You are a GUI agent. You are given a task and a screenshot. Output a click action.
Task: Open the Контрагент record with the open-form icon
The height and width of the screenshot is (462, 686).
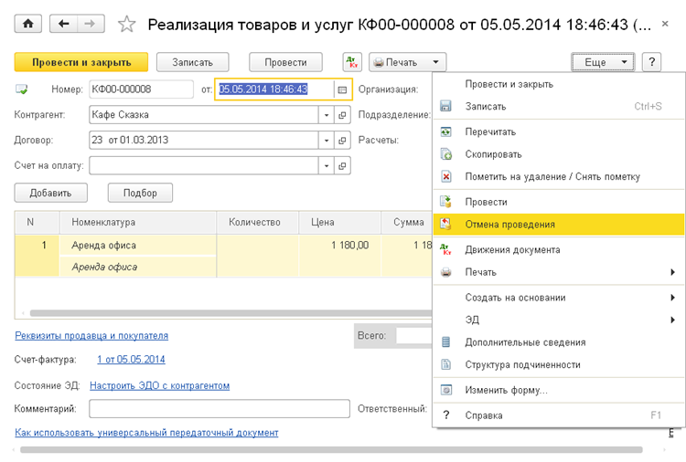342,115
